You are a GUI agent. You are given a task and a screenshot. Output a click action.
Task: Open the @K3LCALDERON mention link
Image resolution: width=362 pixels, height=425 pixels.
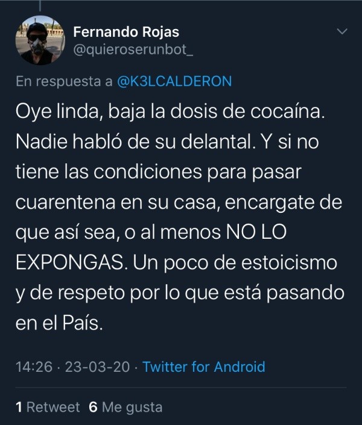pyautogui.click(x=174, y=81)
